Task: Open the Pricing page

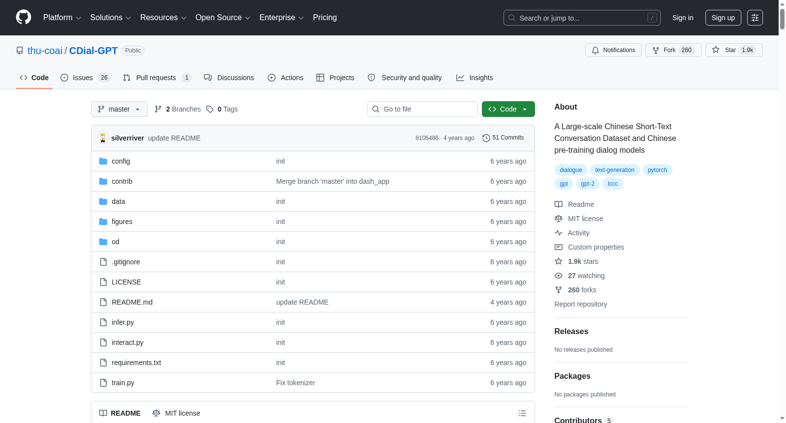Action: click(325, 18)
